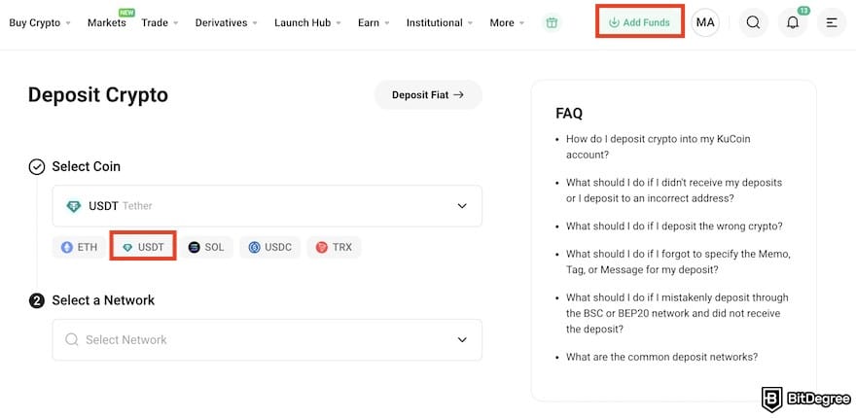This screenshot has width=856, height=418.
Task: Open the USDT Tether coin dropdown
Action: coord(267,206)
